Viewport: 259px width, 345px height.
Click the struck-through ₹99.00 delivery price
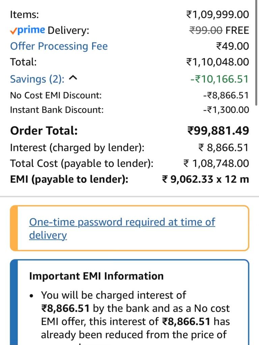(205, 30)
